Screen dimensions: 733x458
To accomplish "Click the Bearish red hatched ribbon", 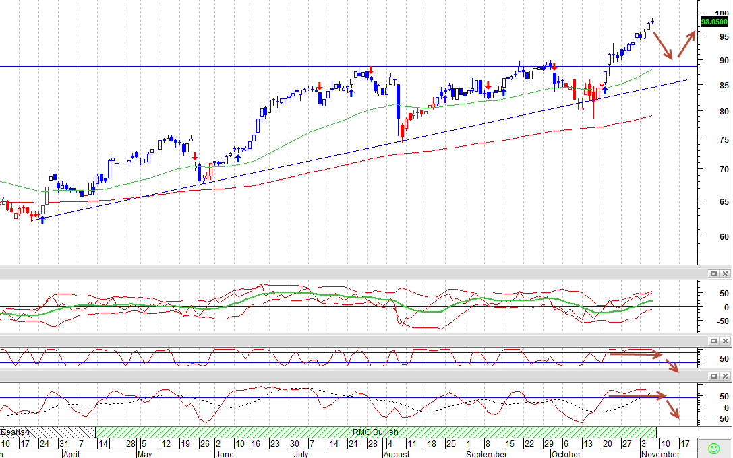I will [x=47, y=432].
